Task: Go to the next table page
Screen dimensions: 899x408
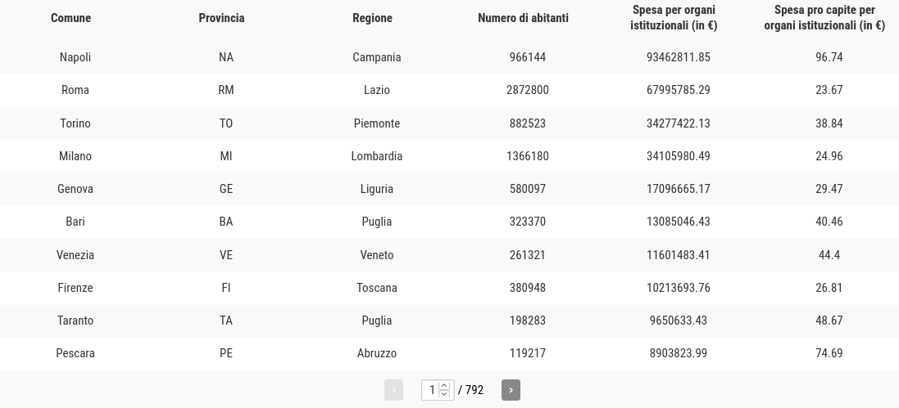Action: click(511, 390)
